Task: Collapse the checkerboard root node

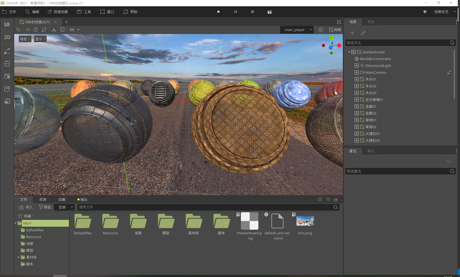Action: tap(349, 52)
